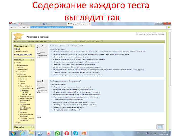Select answer e. Искусство in question 1

click(51, 62)
